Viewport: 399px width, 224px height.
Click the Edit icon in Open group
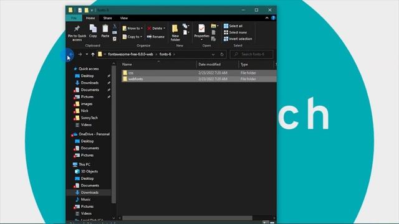pyautogui.click(x=213, y=32)
